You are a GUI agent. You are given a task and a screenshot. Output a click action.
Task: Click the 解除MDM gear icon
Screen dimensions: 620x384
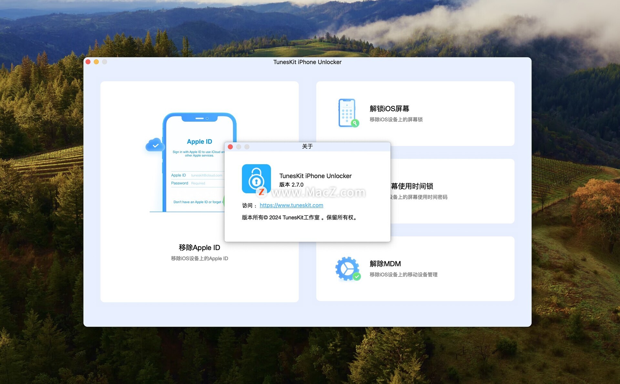348,268
